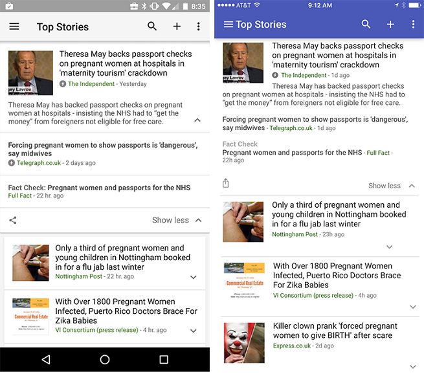Collapse Theresa May story summary chevron on Android
Viewport: 424px width, 374px height.
197,120
